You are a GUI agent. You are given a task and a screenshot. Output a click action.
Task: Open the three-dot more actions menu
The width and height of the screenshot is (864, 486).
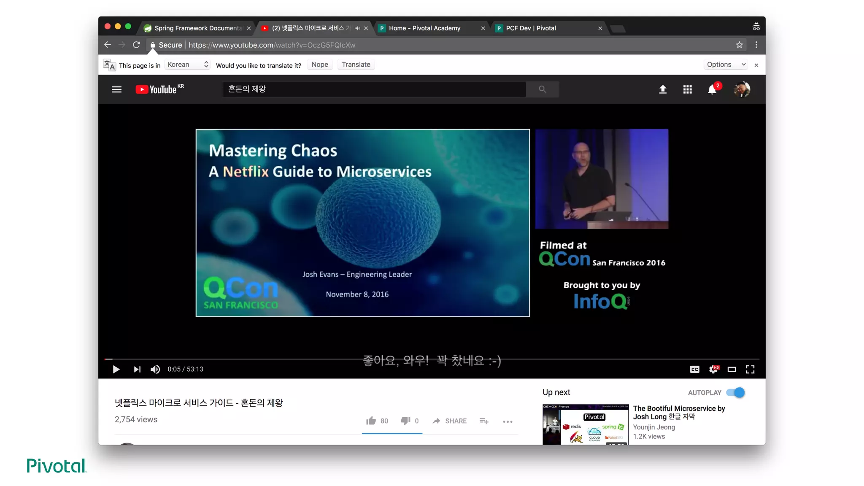(x=508, y=421)
